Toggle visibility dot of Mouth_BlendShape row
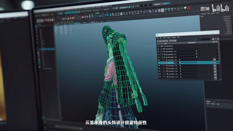Image resolution: width=233 pixels, height=131 pixels. [x=158, y=52]
